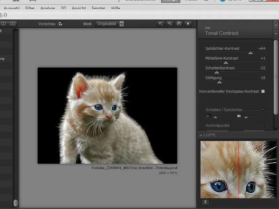Open the Filter menu
This screenshot has width=279, height=209.
30,8
